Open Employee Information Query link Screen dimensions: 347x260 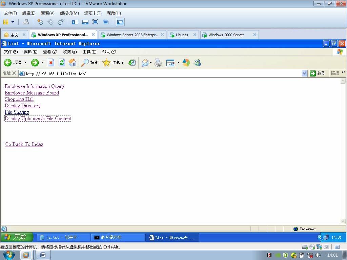[x=34, y=86]
